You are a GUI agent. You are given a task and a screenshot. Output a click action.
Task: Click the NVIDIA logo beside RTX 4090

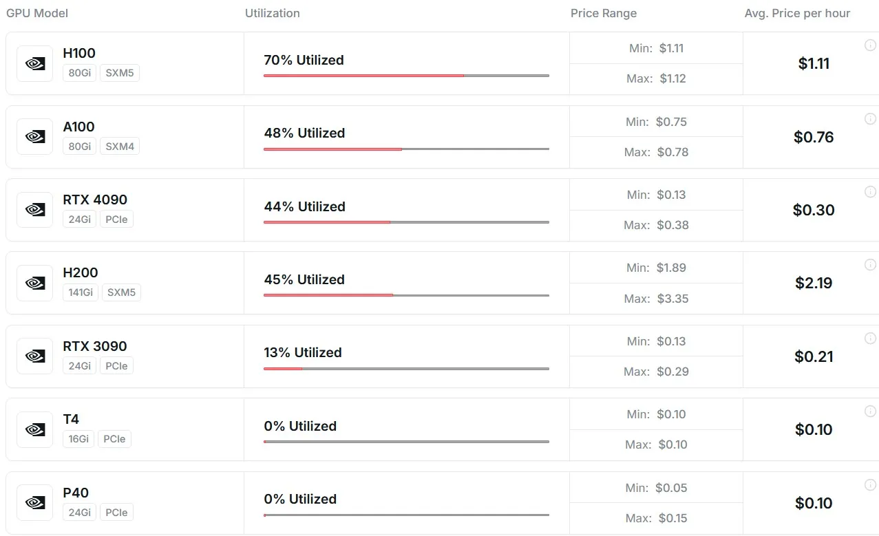tap(35, 210)
